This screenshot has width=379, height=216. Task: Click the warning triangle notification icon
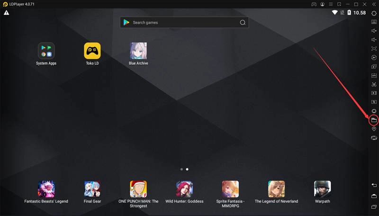click(x=6, y=13)
